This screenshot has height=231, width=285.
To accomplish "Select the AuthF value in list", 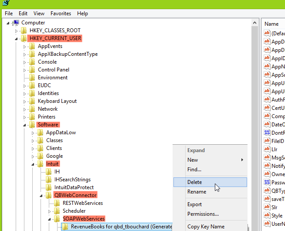I will click(x=278, y=100).
